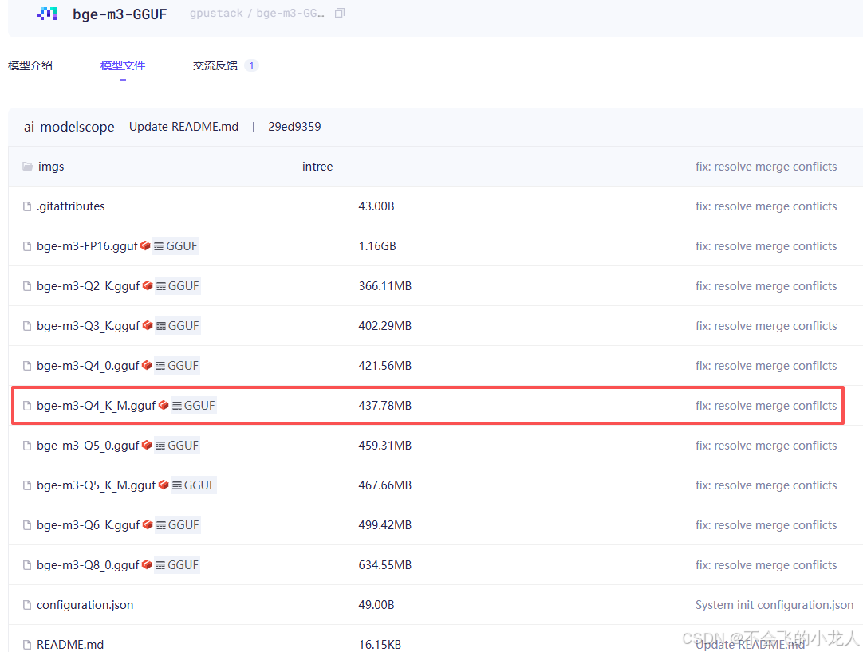
Task: Click the file icon beside bge-m3-Q8_0.gguf
Action: pyautogui.click(x=27, y=565)
